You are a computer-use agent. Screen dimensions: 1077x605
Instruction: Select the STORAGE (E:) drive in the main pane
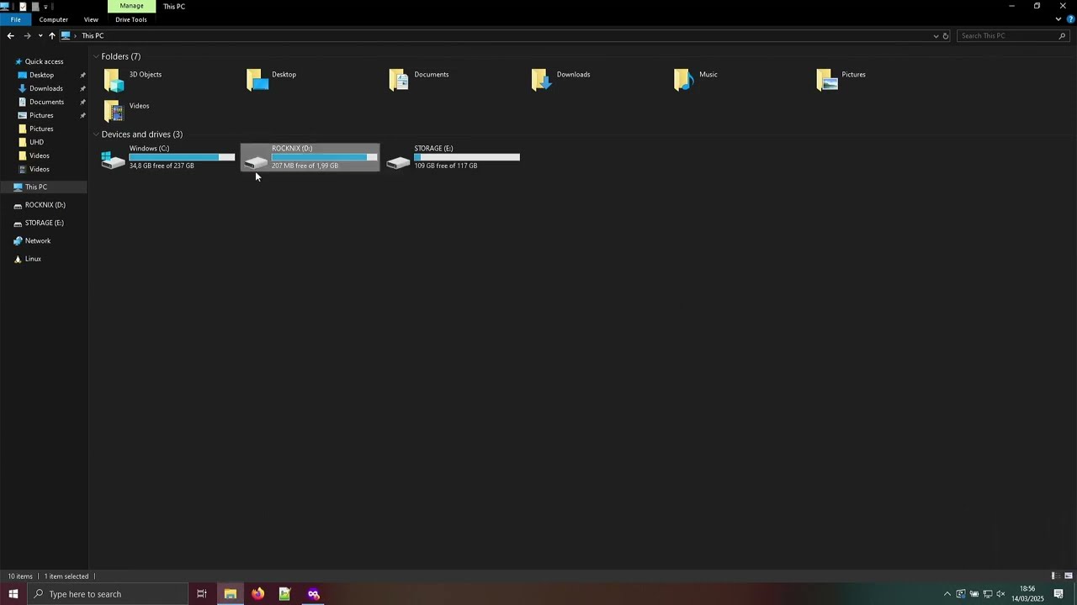453,157
